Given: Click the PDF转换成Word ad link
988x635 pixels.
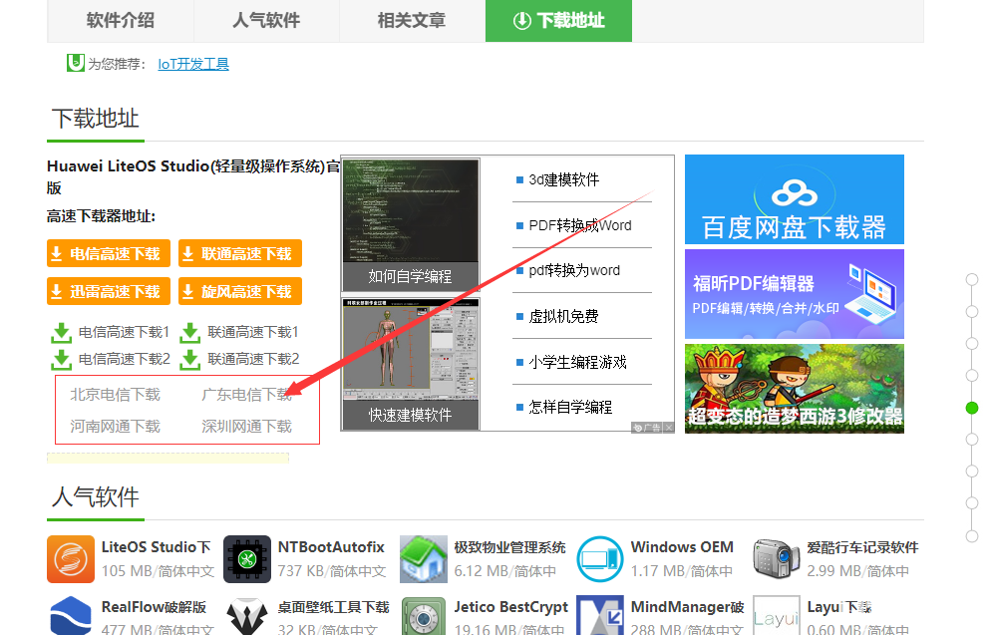Looking at the screenshot, I should (x=580, y=225).
